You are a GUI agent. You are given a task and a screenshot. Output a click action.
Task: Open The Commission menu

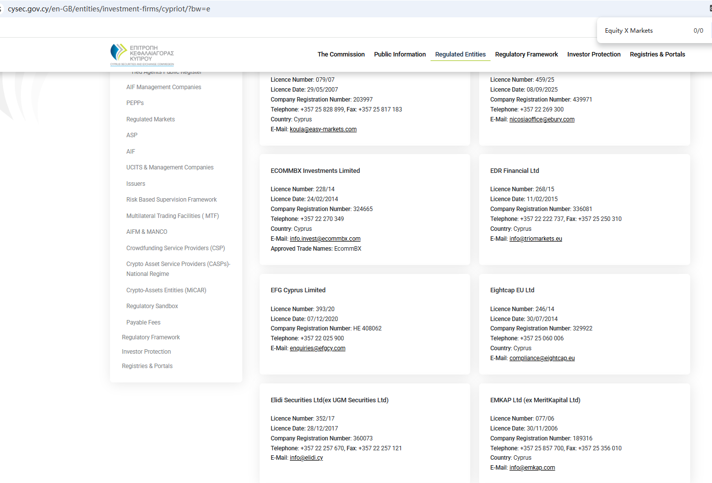tap(341, 54)
